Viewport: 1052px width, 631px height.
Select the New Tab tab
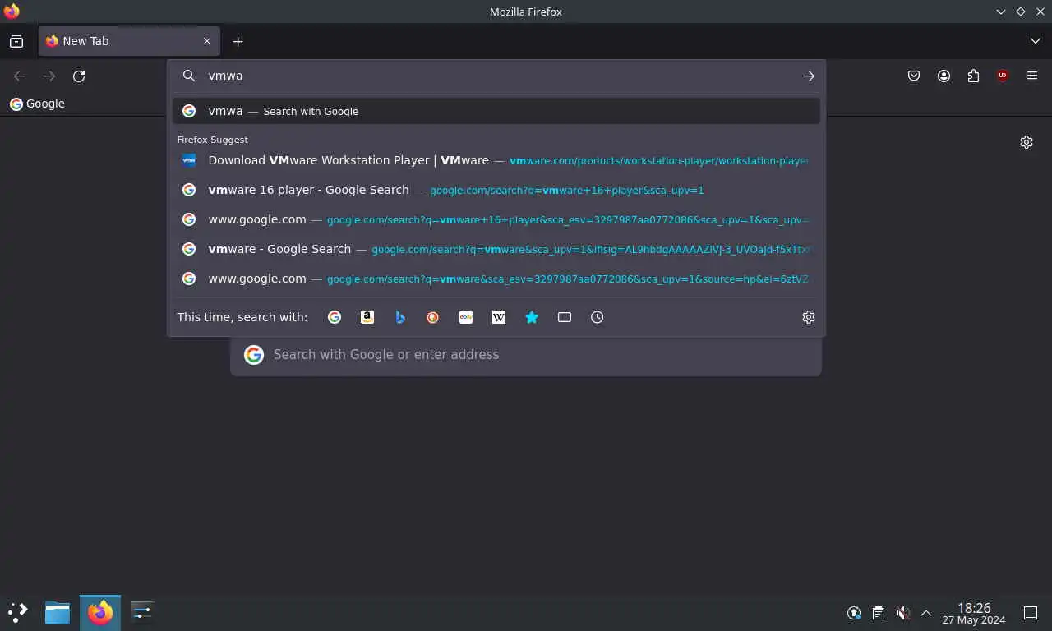point(129,41)
